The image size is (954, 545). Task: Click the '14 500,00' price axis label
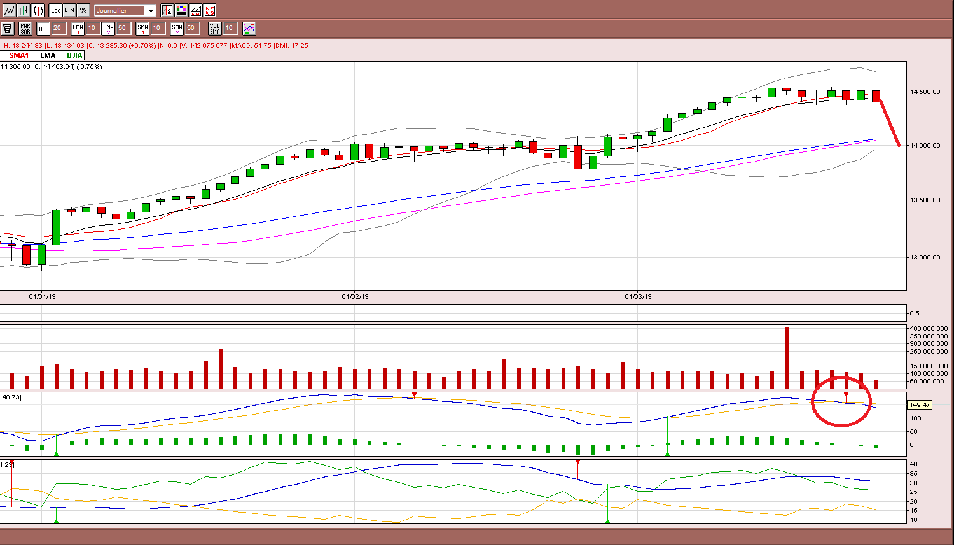tap(925, 92)
